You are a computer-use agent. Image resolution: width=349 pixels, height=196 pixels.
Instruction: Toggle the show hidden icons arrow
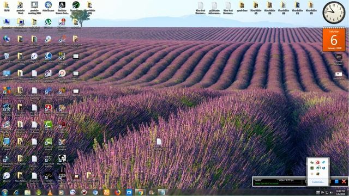[x=318, y=192]
